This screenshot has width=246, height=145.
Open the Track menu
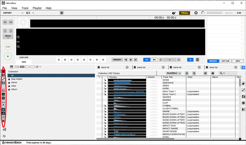25,8
